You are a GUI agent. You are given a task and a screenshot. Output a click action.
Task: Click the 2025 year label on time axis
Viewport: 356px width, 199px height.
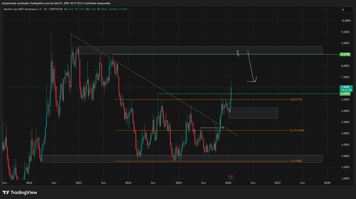coord(178,183)
